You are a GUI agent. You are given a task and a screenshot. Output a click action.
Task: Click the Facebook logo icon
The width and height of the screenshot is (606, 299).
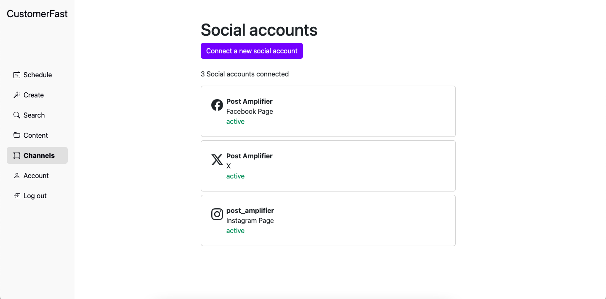[217, 105]
